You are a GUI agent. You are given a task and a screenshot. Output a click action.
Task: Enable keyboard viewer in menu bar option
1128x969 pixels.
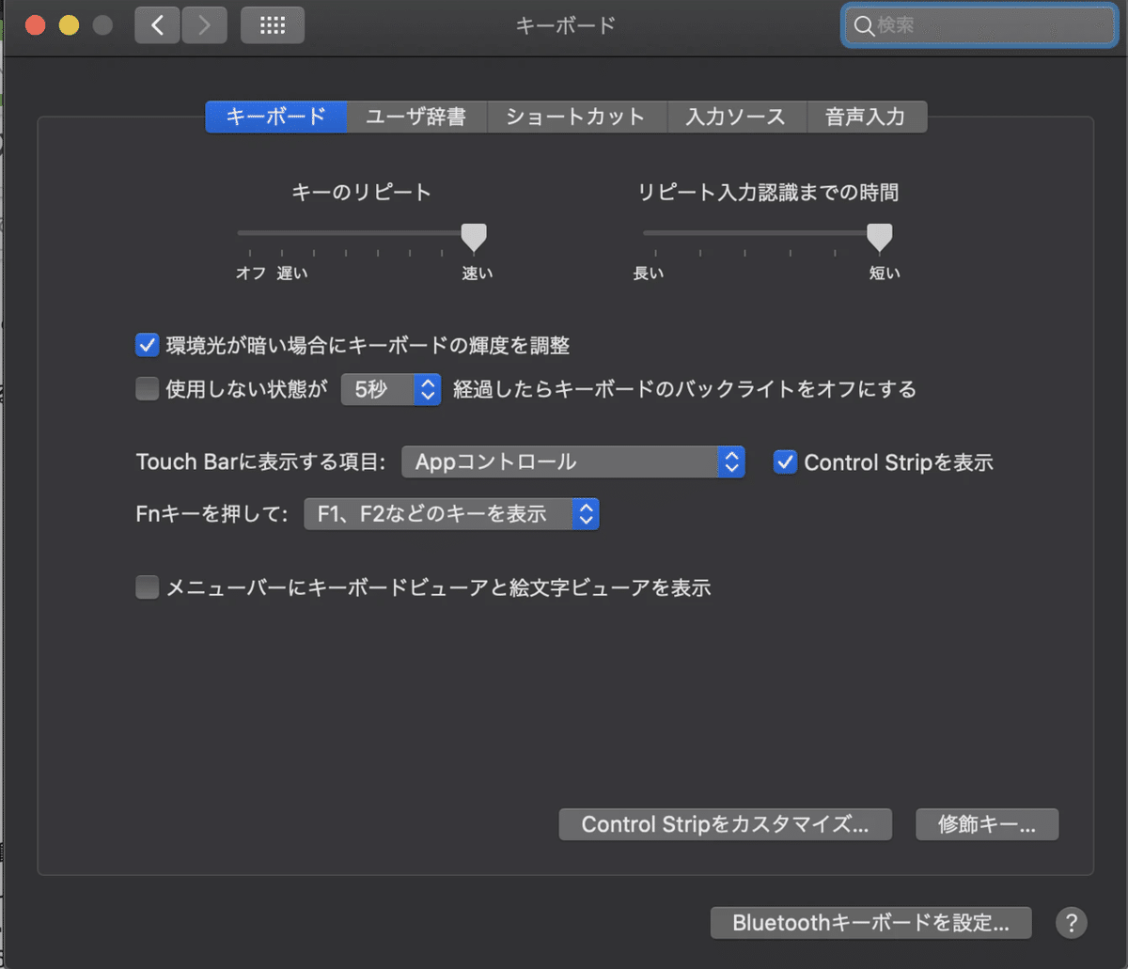coord(147,586)
